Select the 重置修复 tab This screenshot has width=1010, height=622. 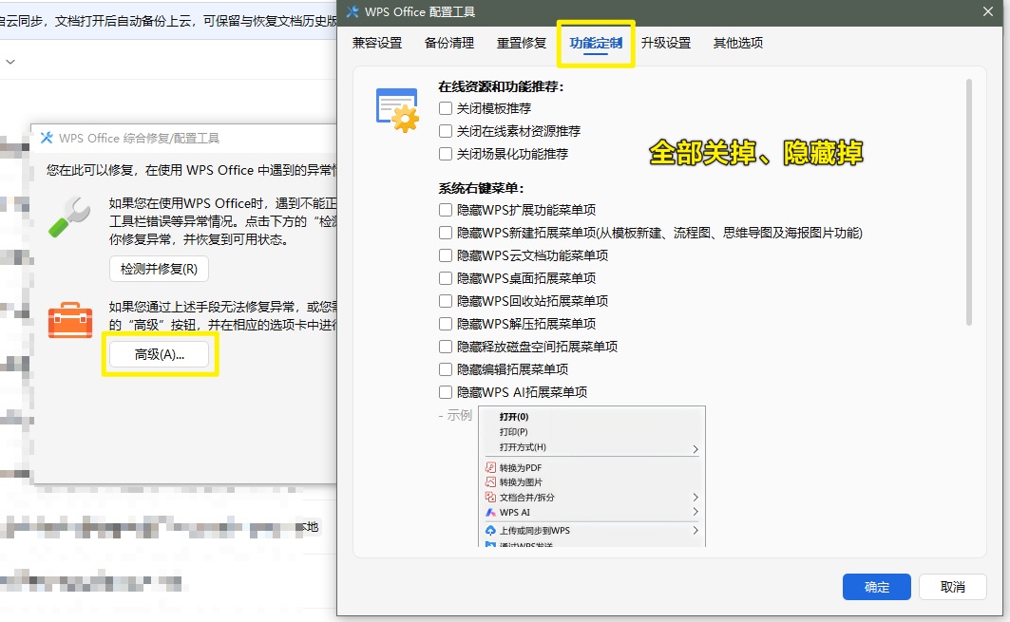click(x=521, y=43)
